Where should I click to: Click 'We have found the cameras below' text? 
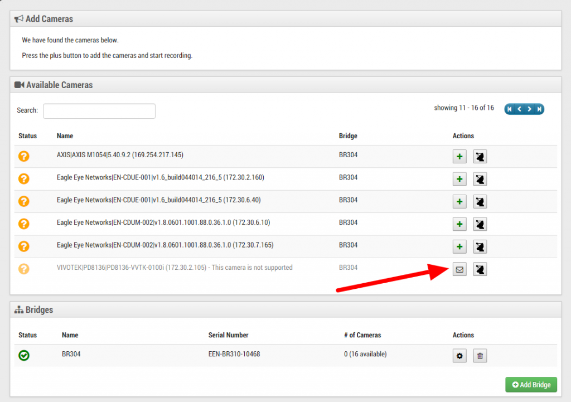click(70, 40)
